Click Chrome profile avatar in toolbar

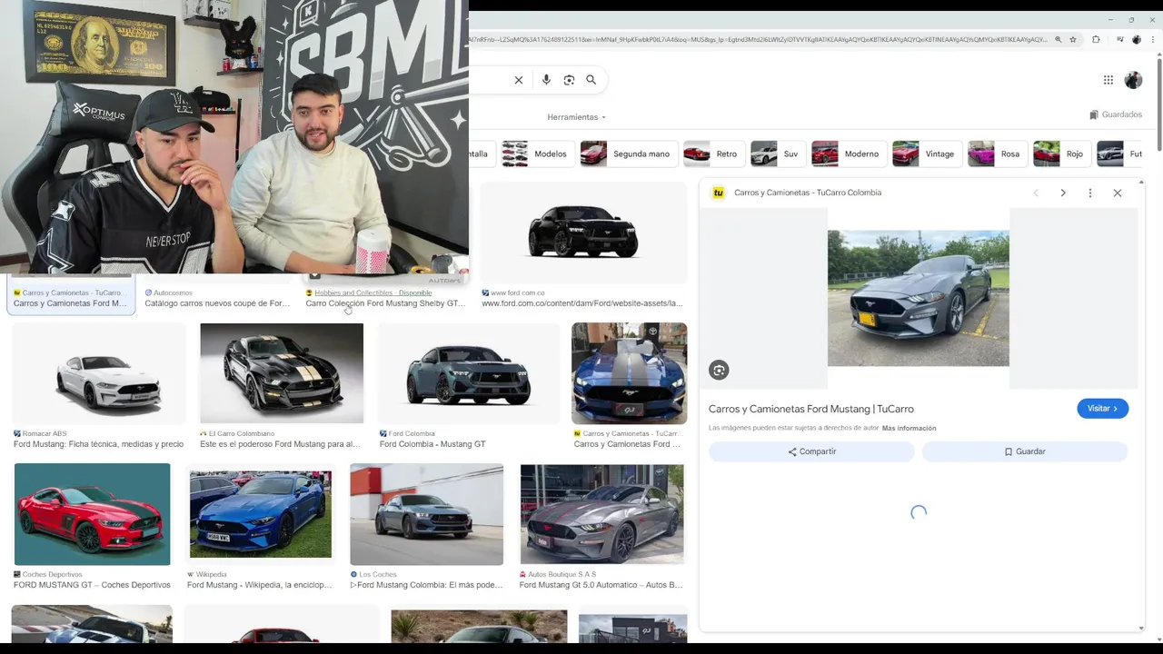coord(1137,40)
